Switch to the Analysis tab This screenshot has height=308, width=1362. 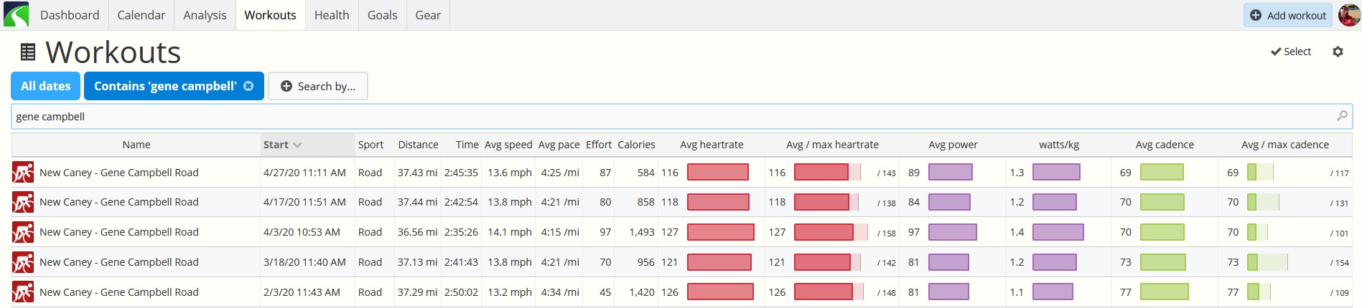coord(205,15)
